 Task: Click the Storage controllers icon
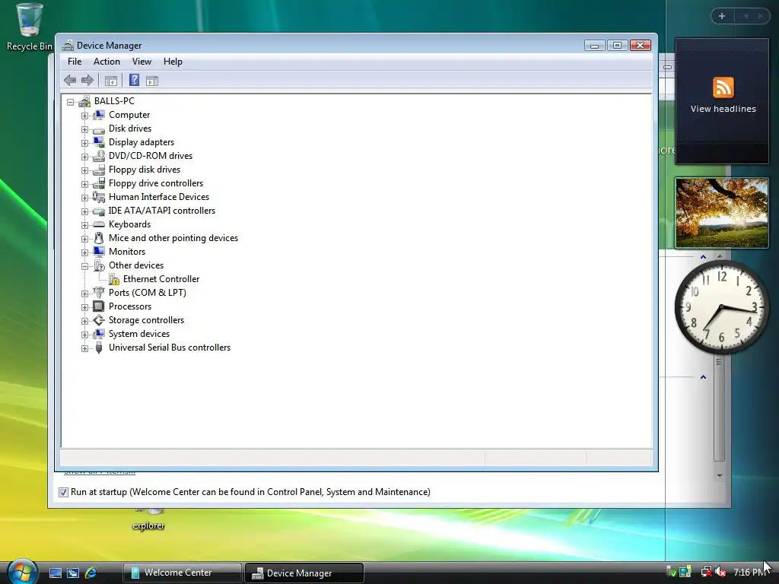[x=99, y=320]
